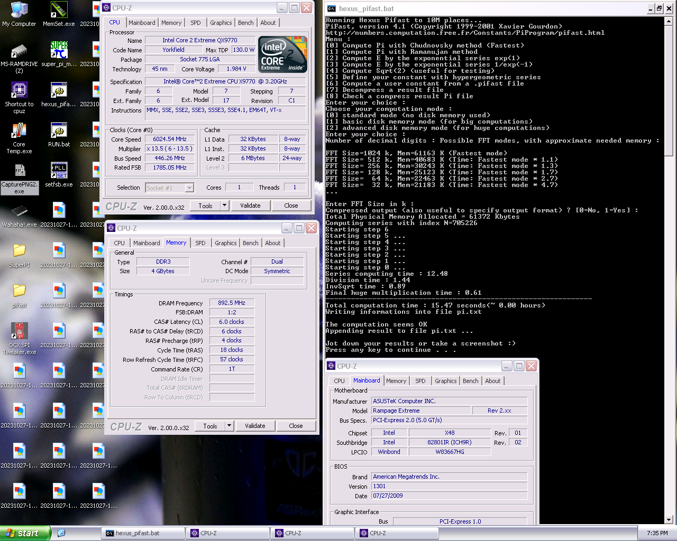Click the quick launch icon next to Start
The width and height of the screenshot is (677, 541).
61,533
